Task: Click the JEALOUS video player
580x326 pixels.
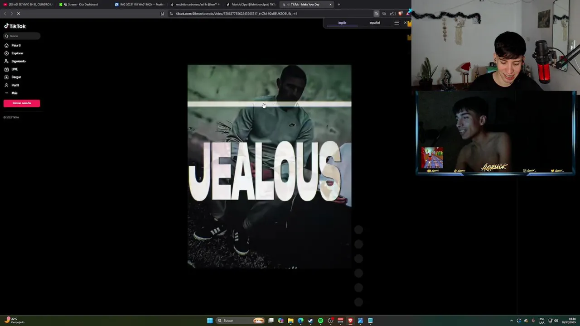Action: click(269, 167)
